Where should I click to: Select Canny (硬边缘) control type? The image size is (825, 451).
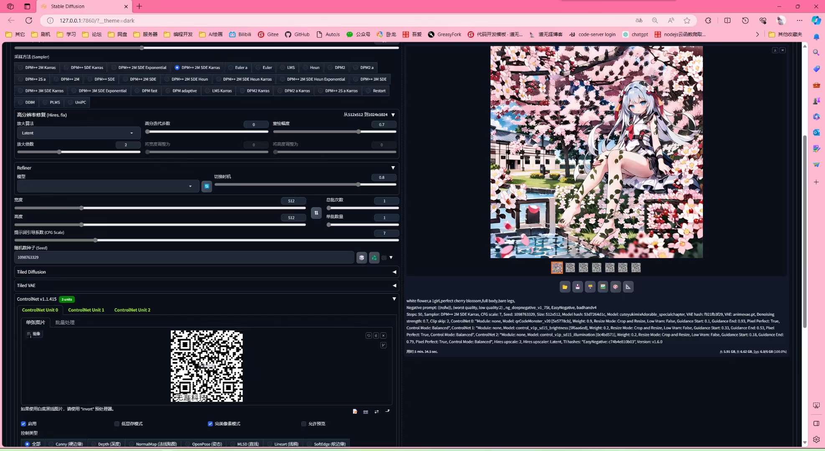point(66,444)
